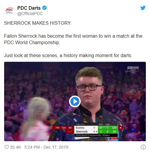Open the 5:24 PM - Dec 17, 2019 timestamp
Image resolution: width=150 pixels, height=153 pixels.
pos(46,147)
